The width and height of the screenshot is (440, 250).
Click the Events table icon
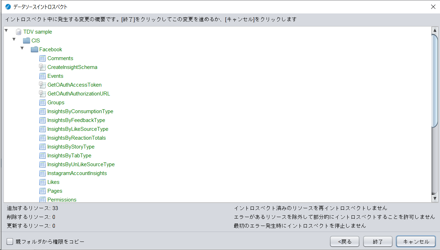(42, 76)
